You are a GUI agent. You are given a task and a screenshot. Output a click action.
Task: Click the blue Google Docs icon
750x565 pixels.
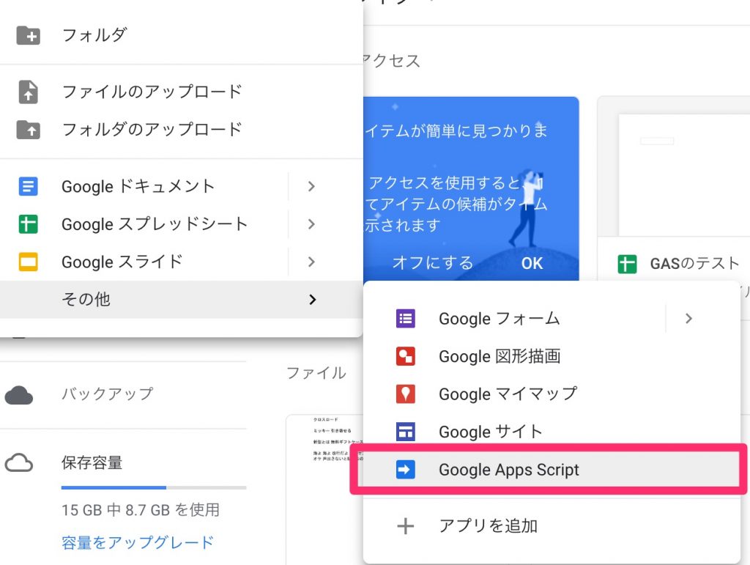pos(28,186)
